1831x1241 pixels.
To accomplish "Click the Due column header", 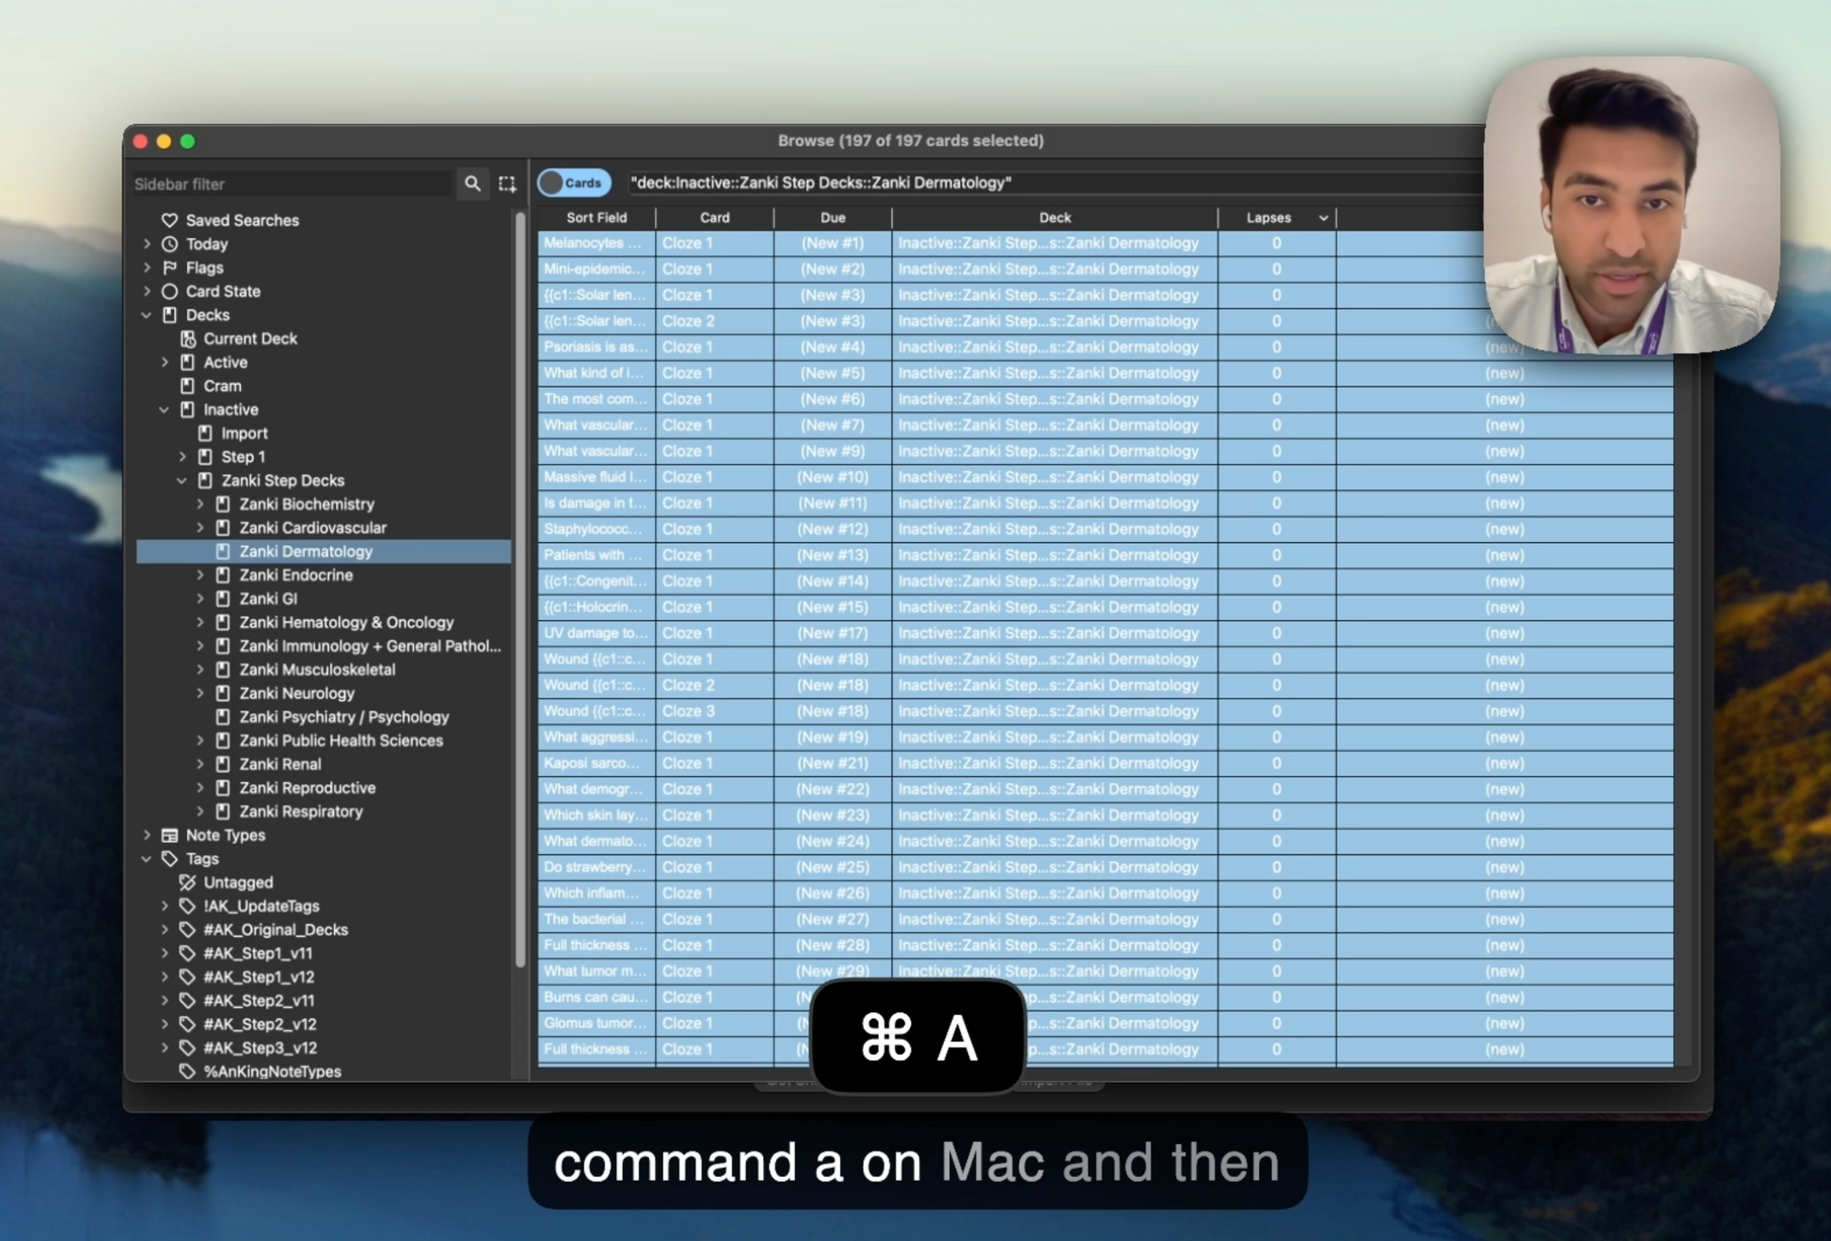I will tap(832, 217).
